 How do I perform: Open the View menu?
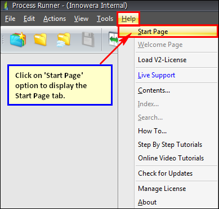pos(81,19)
